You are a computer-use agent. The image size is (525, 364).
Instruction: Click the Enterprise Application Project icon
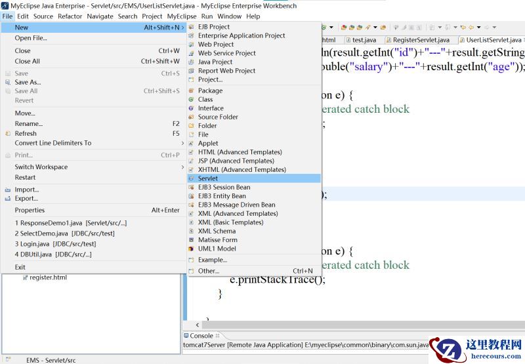(191, 35)
